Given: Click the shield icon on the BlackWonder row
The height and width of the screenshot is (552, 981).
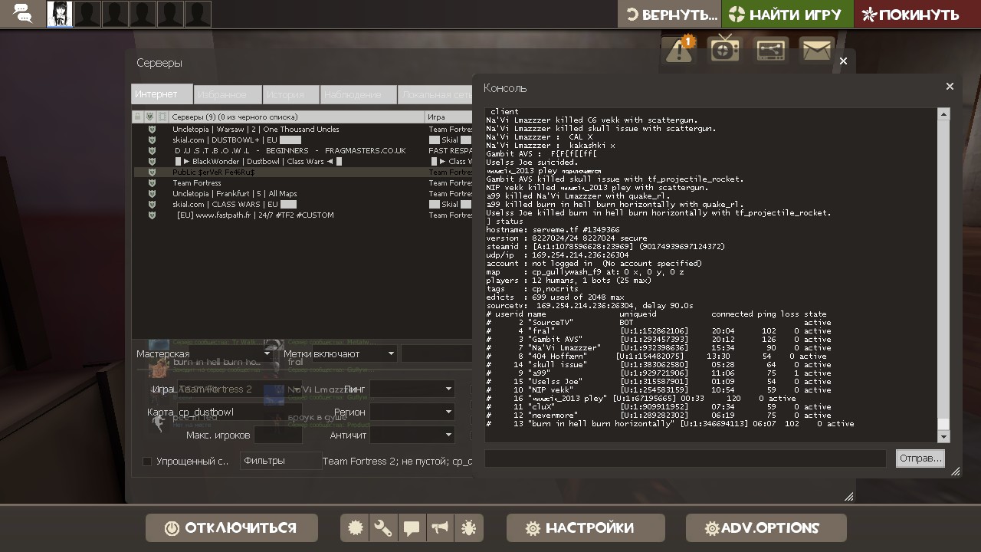Looking at the screenshot, I should (x=152, y=162).
